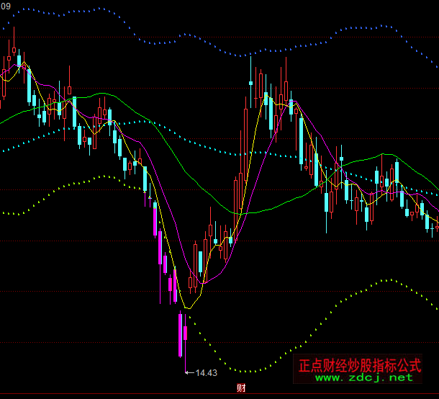
Task: Click the last candle at chart's right edge
Action: [436, 225]
